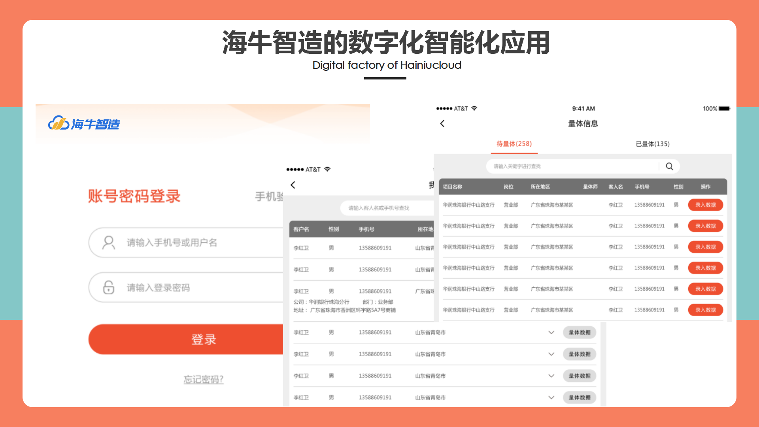This screenshot has width=759, height=427.
Task: Click first 量体数据 button
Action: [580, 333]
